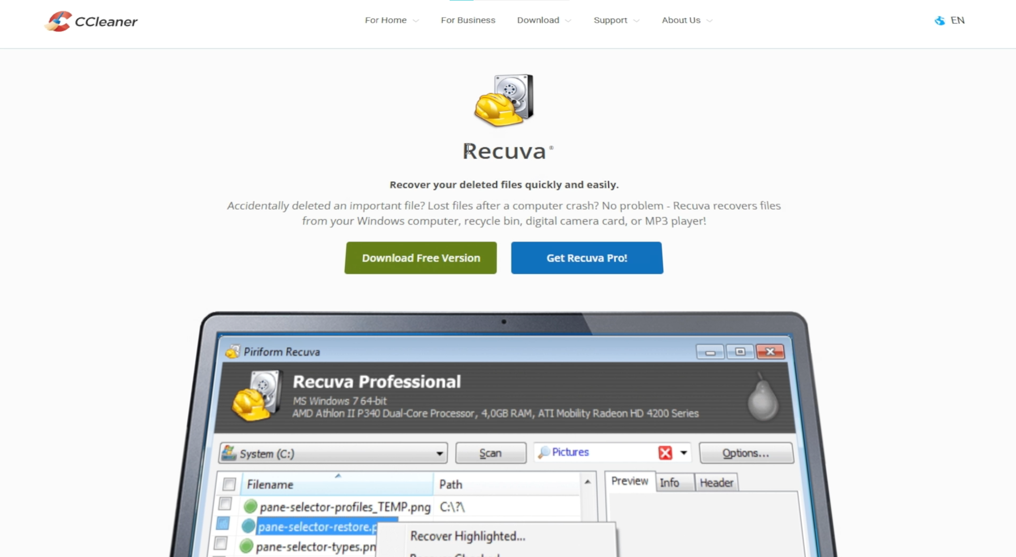Click the C:\?\ path cell
Screen dimensions: 1016x557
[x=452, y=507]
